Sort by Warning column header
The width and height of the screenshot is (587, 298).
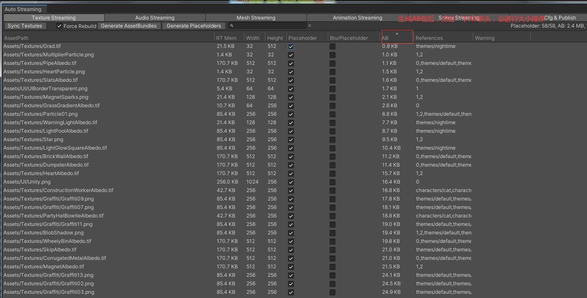coord(502,38)
